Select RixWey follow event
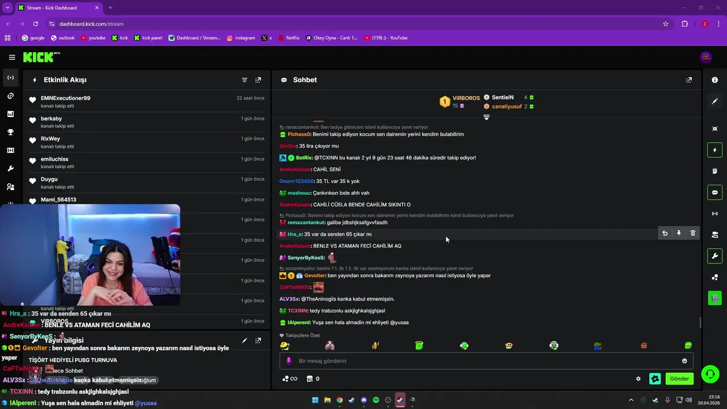727x409 pixels. tap(147, 142)
